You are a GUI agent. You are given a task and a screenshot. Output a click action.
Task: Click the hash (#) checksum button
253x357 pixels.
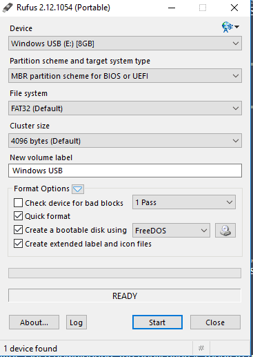click(201, 348)
